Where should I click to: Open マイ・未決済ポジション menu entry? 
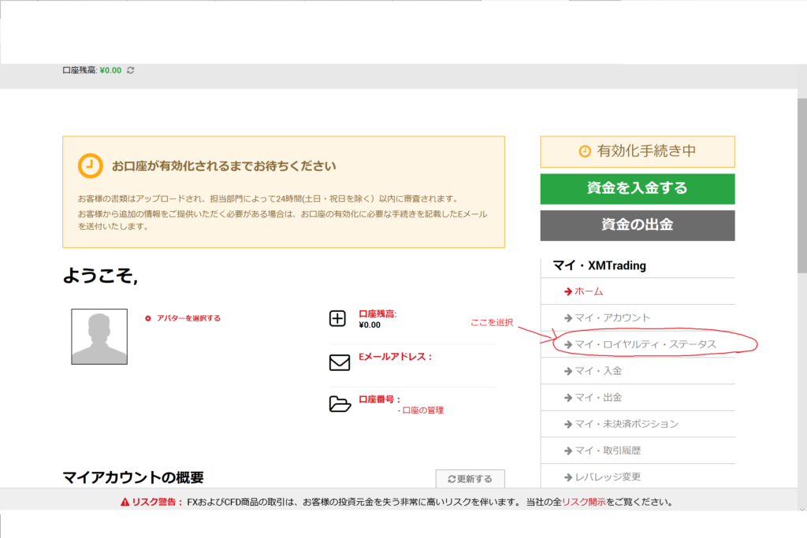[626, 424]
